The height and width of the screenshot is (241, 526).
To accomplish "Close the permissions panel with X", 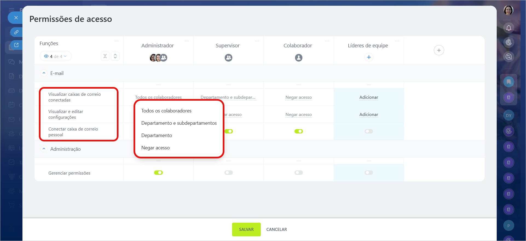I will click(16, 18).
